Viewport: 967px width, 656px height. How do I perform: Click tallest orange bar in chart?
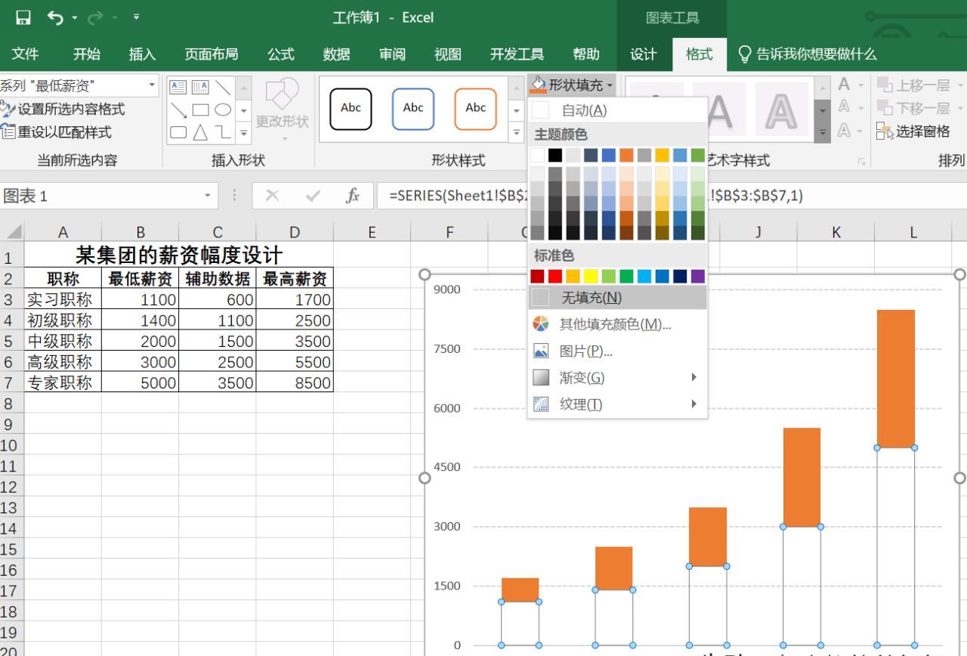(895, 379)
